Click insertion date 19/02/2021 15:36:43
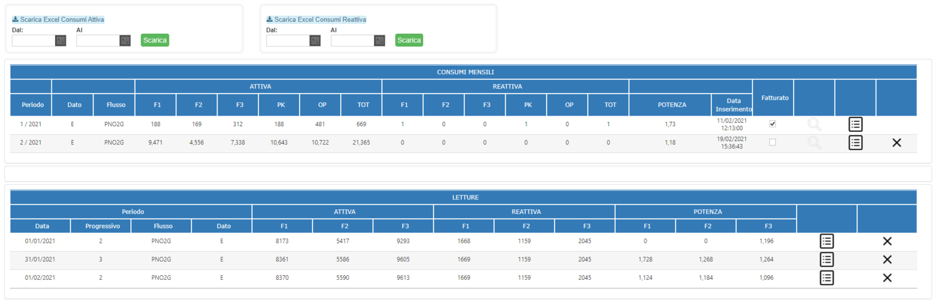Viewport: 938px width, 306px height. (x=732, y=143)
